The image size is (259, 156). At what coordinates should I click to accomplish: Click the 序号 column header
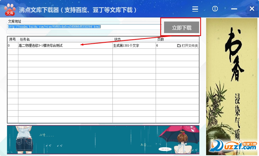(x=13, y=40)
